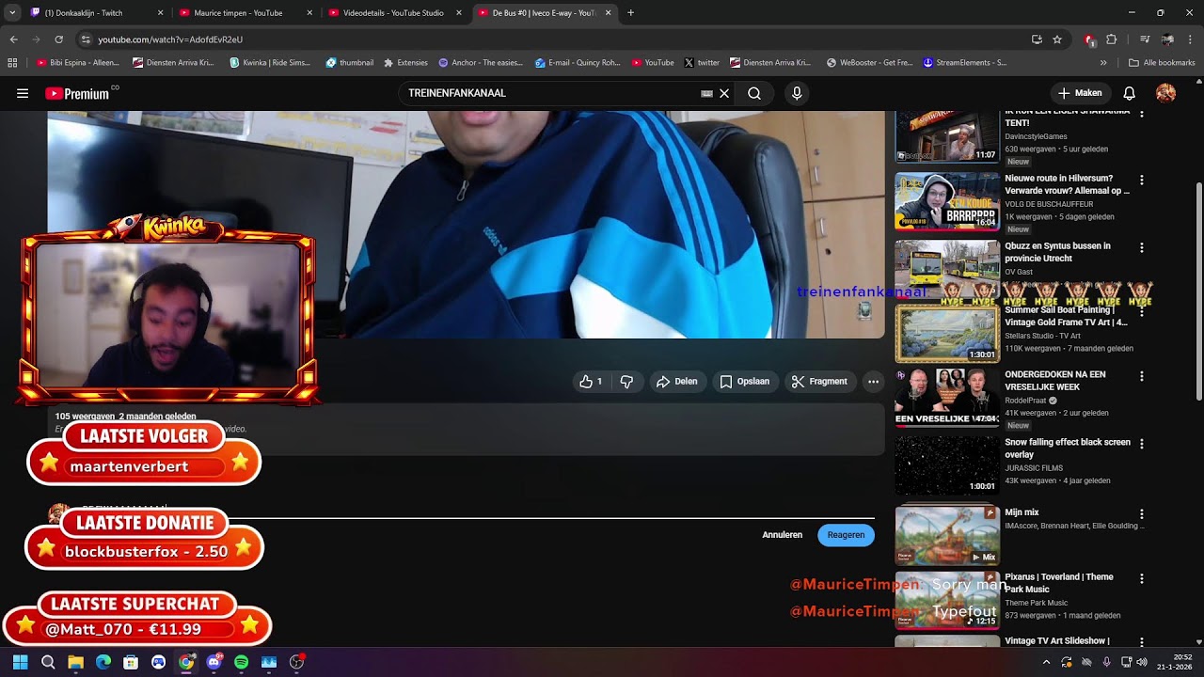Like the video with thumbs up
The height and width of the screenshot is (677, 1204).
[x=591, y=382]
